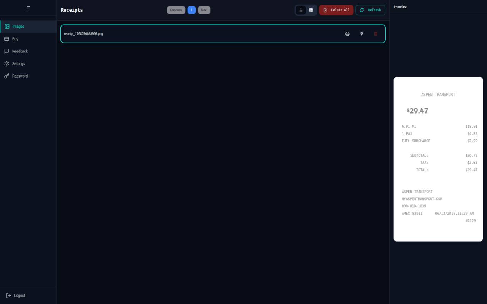Select page 1 in pagination

[x=191, y=10]
